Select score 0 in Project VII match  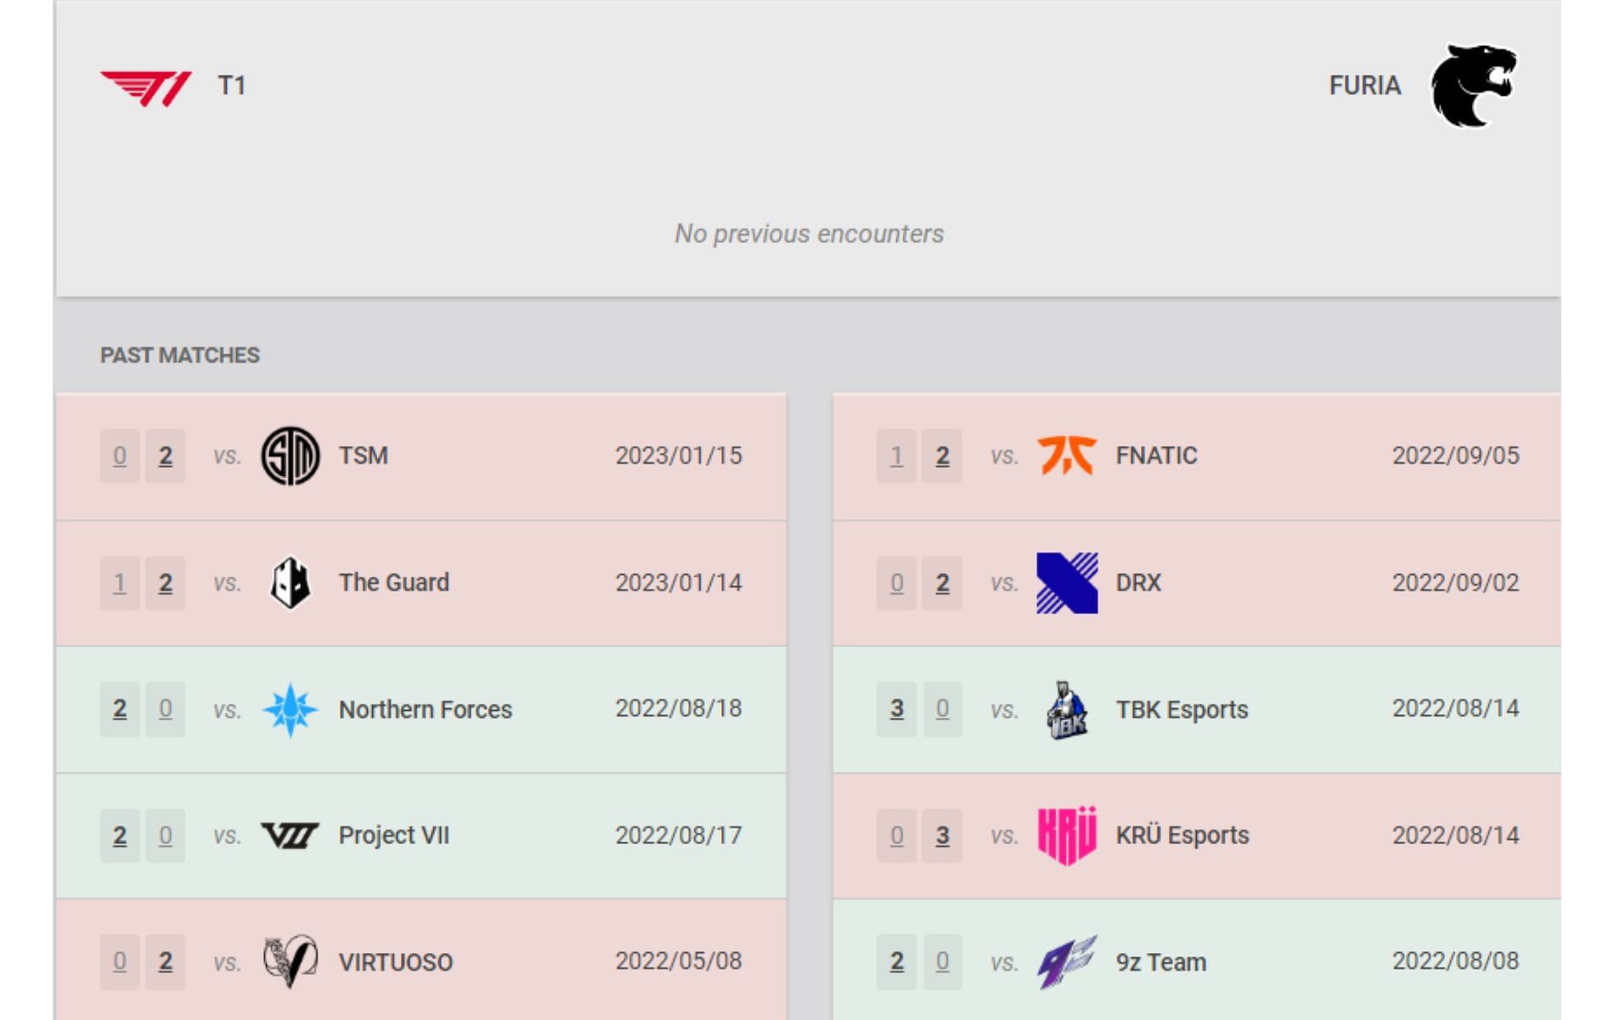coord(166,836)
